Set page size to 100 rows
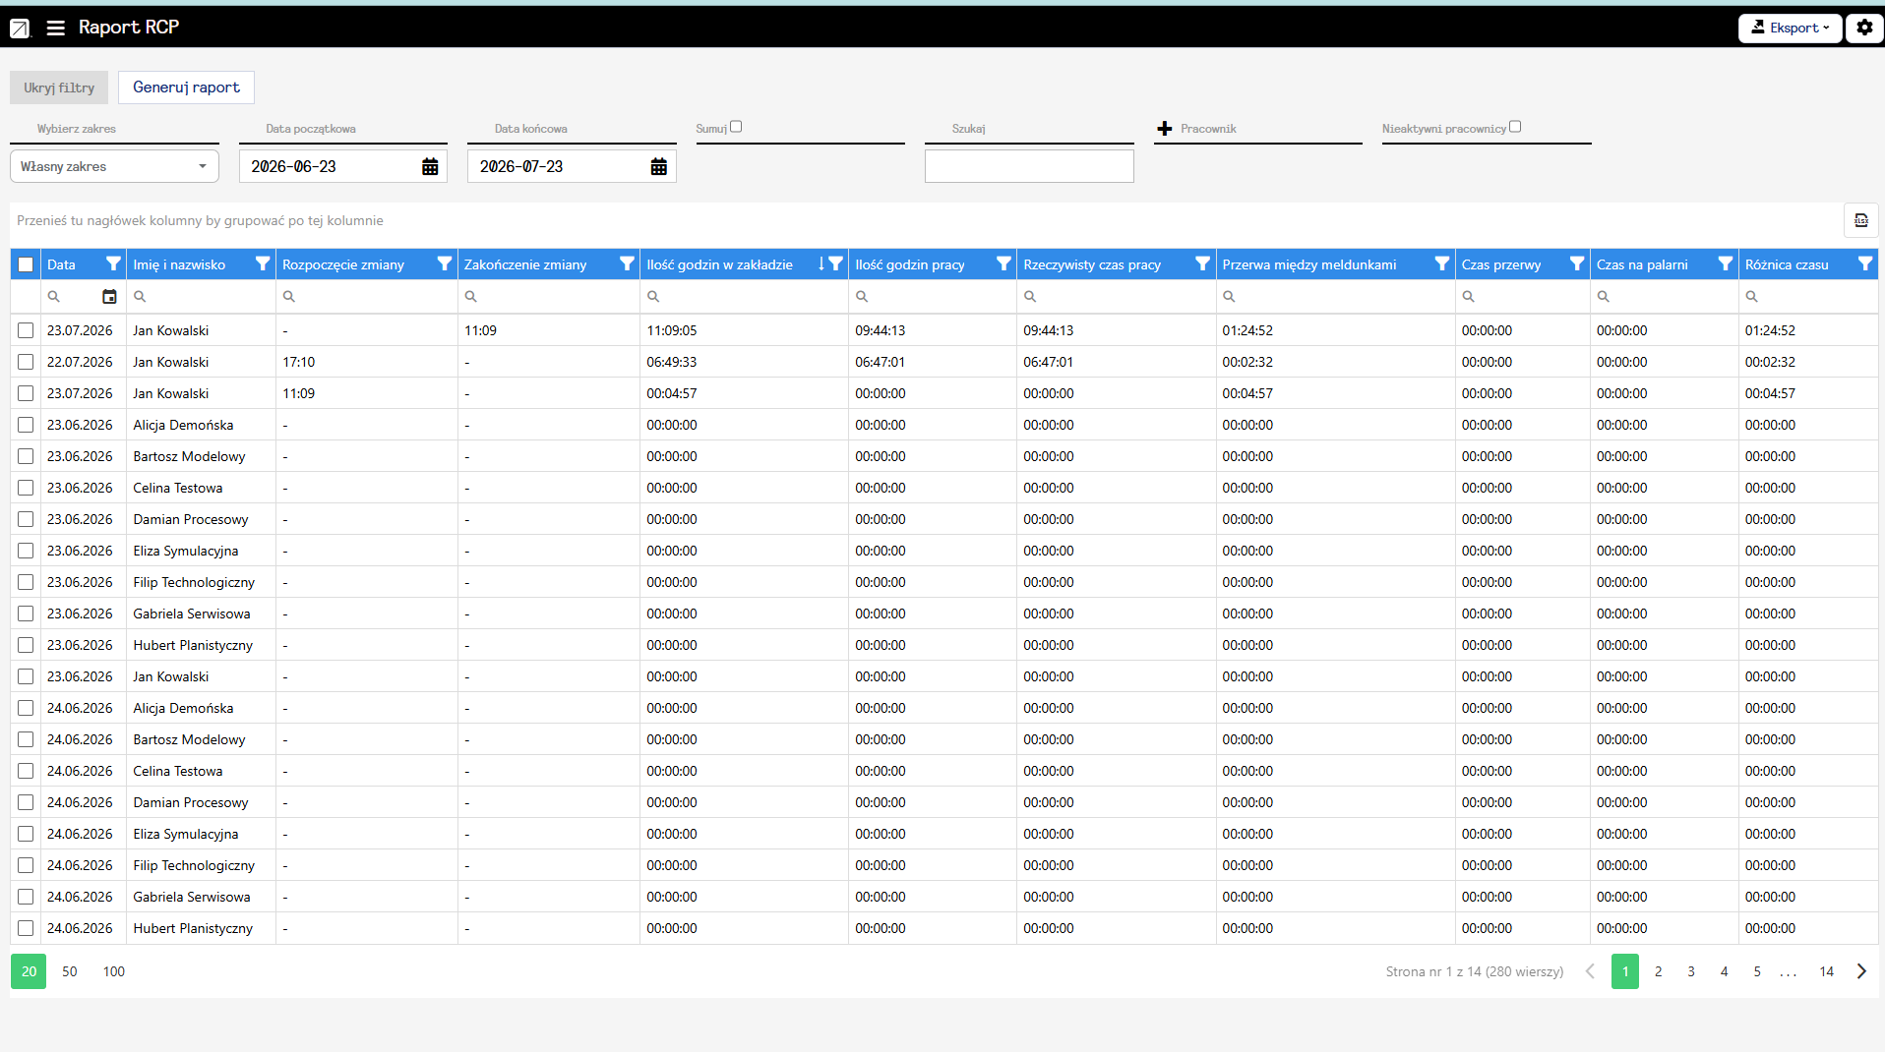1885x1052 pixels. click(x=114, y=971)
